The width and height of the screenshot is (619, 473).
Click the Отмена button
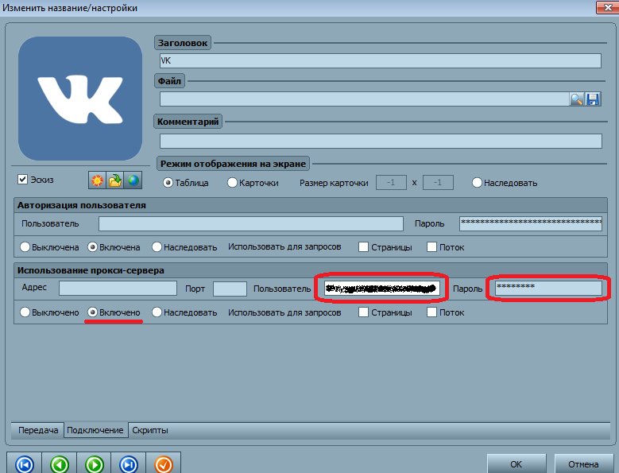(x=583, y=464)
